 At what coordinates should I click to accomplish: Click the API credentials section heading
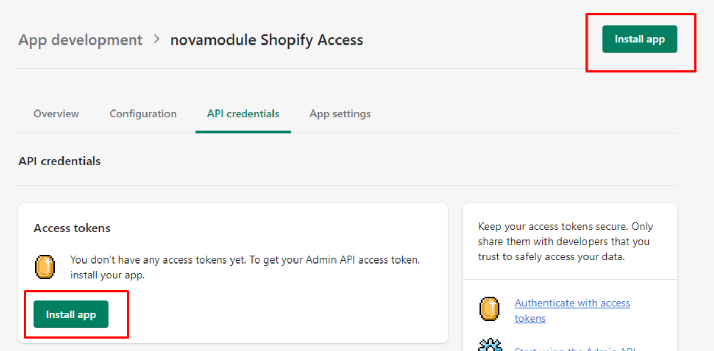pyautogui.click(x=59, y=161)
